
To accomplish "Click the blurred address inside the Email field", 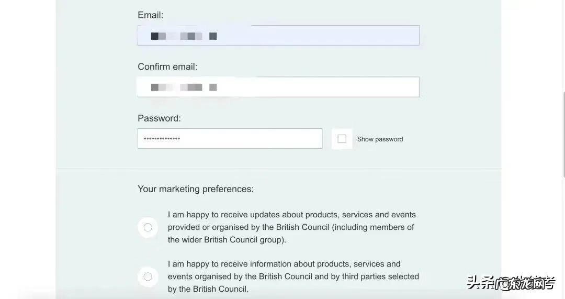I will click(x=184, y=36).
